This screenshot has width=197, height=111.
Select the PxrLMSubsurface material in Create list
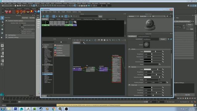click(62, 55)
